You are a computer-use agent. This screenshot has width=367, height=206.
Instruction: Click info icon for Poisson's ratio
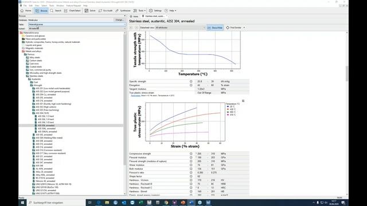(191, 173)
